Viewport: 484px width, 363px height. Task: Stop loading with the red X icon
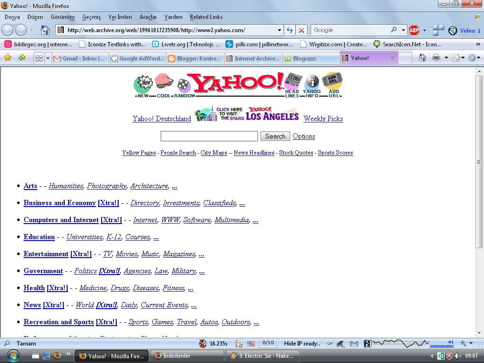tap(302, 30)
